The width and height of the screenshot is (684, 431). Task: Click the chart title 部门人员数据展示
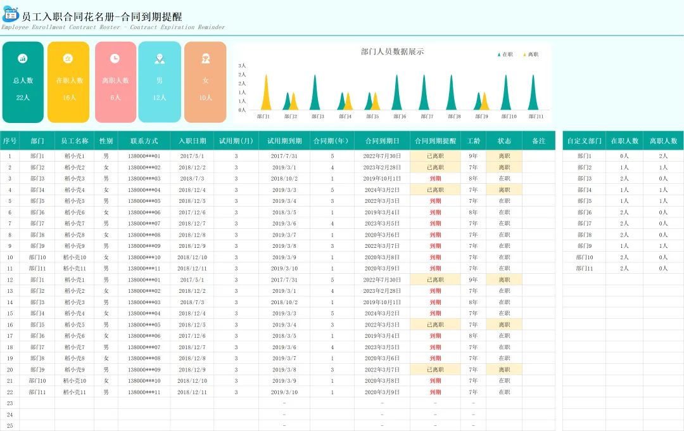pos(392,51)
